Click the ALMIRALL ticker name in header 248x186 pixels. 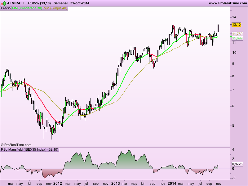pyautogui.click(x=16, y=3)
